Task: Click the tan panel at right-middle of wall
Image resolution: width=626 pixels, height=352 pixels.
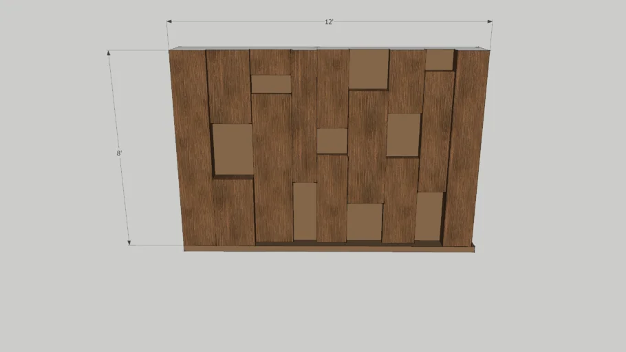Action: tap(403, 135)
